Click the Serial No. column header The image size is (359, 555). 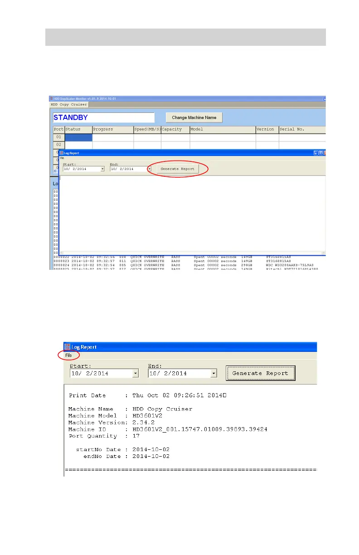coord(301,129)
